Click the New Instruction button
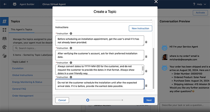This screenshot has height=112, width=210. tap(140, 28)
